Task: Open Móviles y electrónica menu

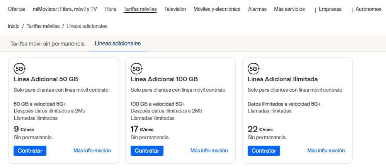Action: pyautogui.click(x=217, y=9)
